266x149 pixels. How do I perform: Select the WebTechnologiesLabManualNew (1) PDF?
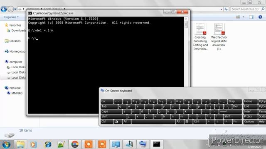tap(219, 37)
